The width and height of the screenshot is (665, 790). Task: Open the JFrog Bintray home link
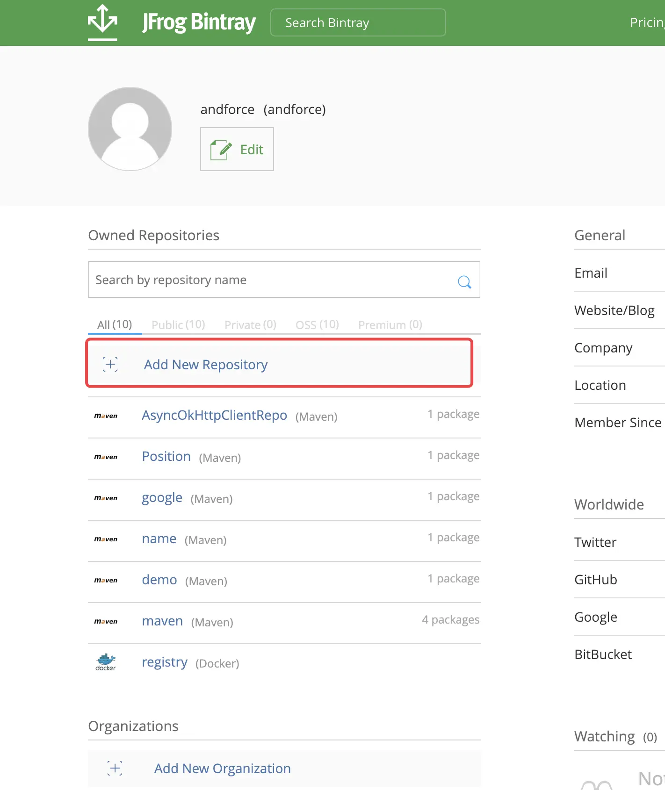[x=199, y=22]
